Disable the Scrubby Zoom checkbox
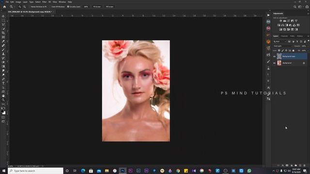Image resolution: width=310 pixels, height=174 pixels. click(68, 7)
